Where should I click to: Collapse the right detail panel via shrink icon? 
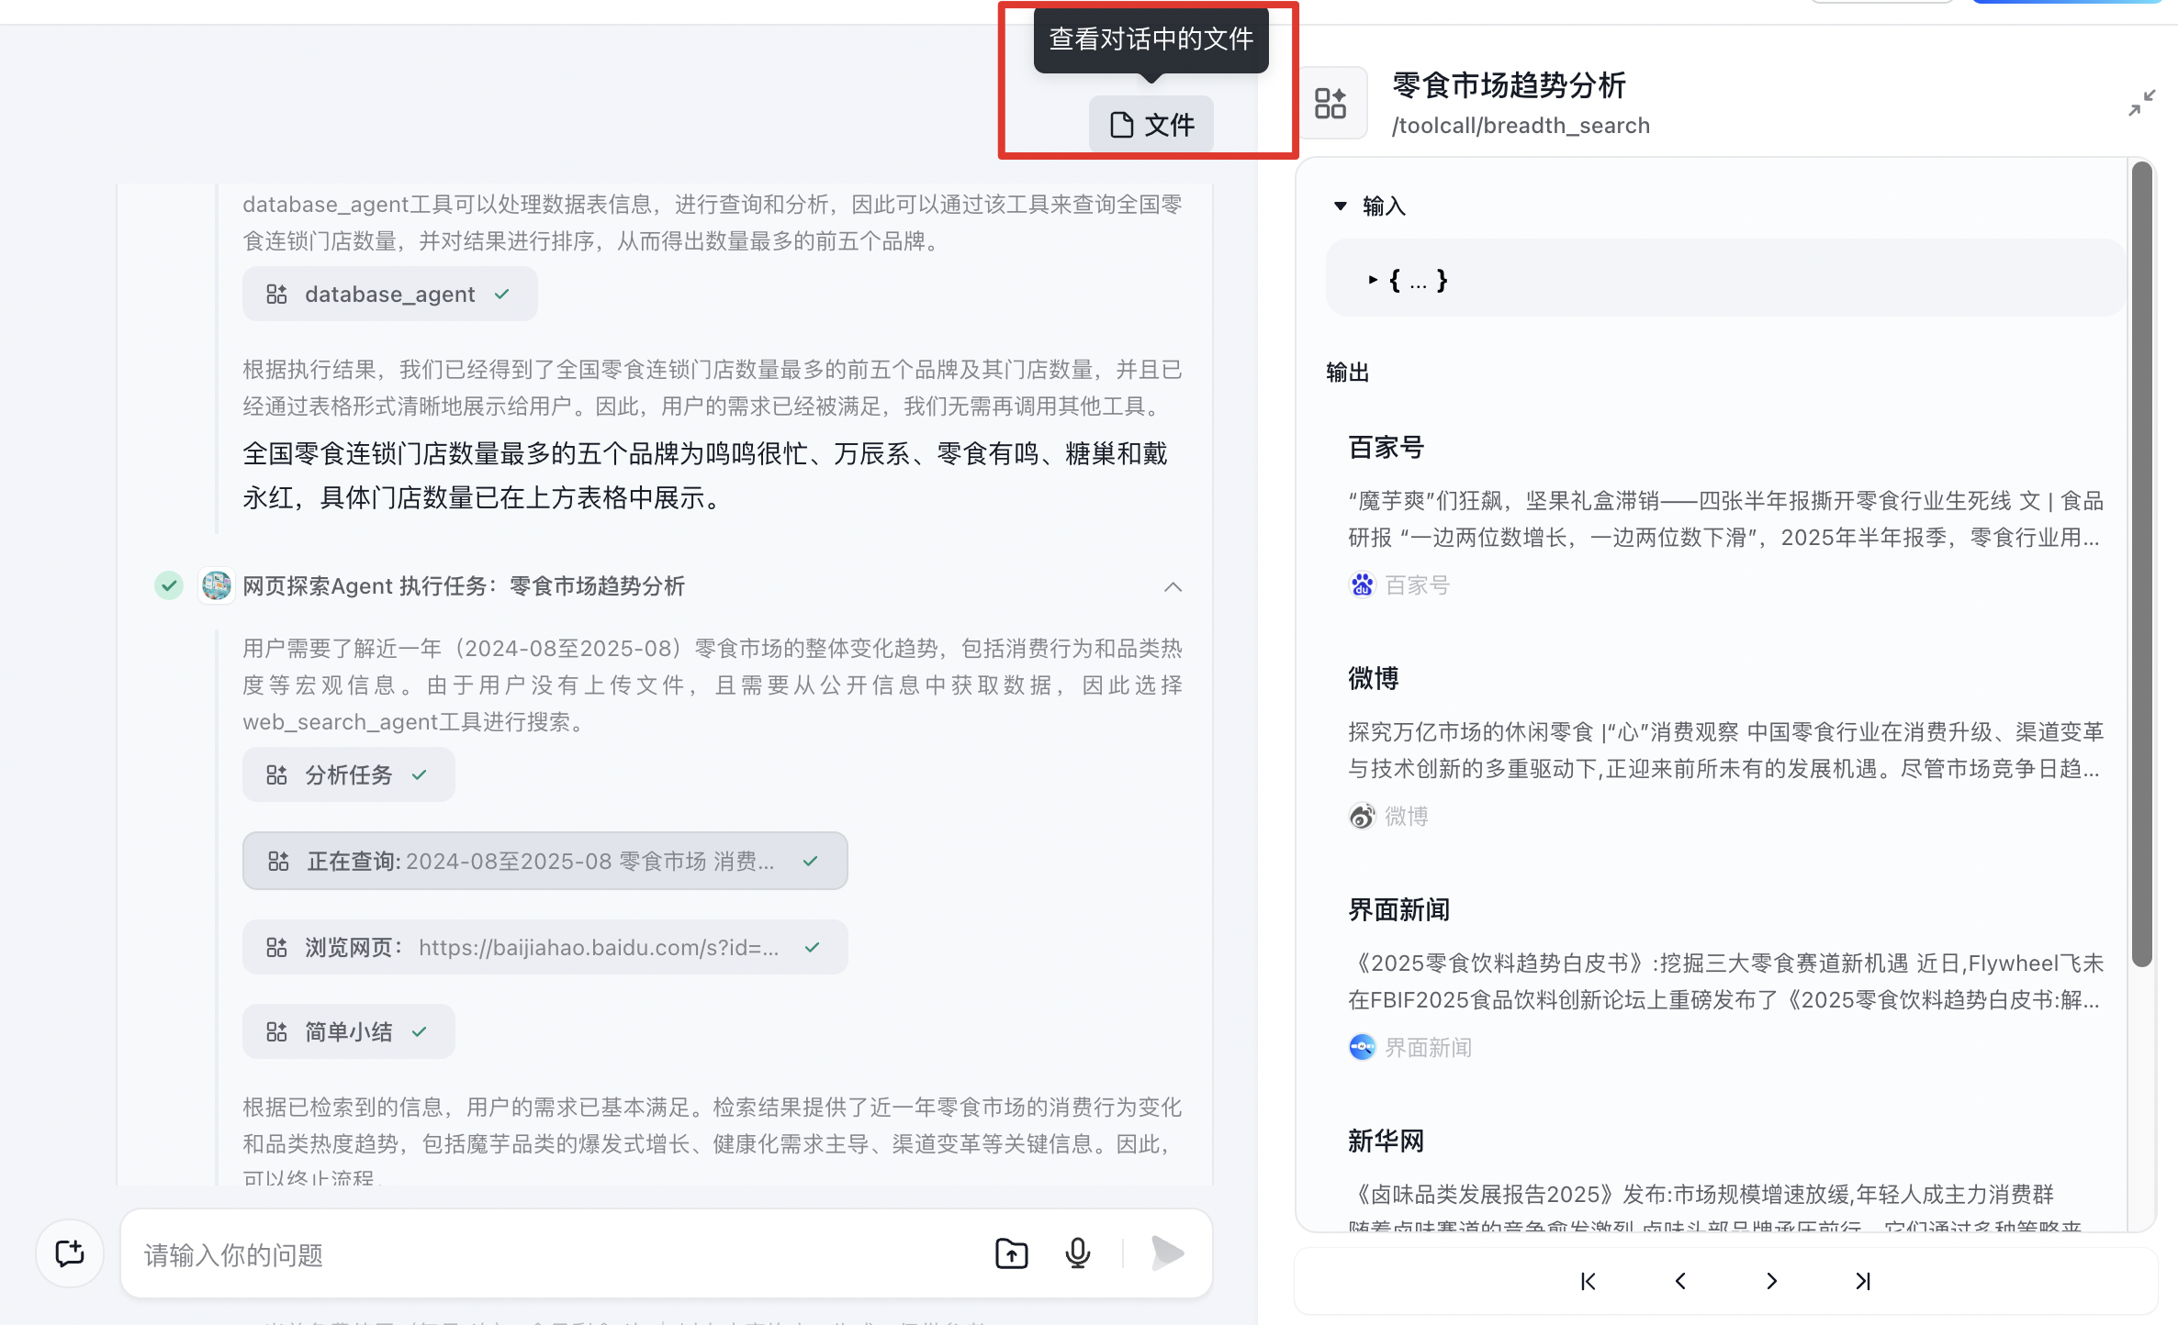tap(2141, 103)
